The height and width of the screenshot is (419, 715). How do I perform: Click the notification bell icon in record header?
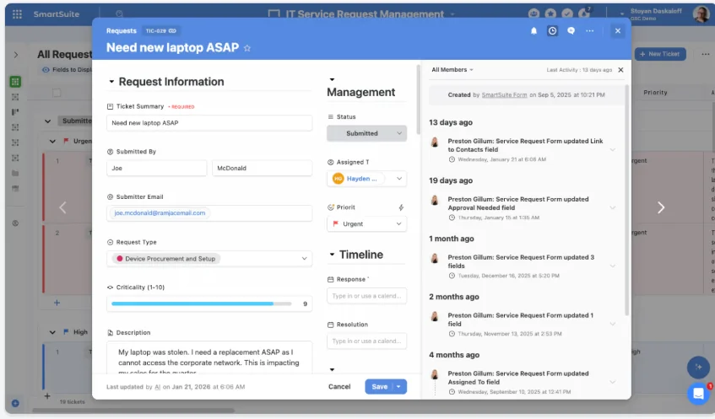[x=534, y=31]
